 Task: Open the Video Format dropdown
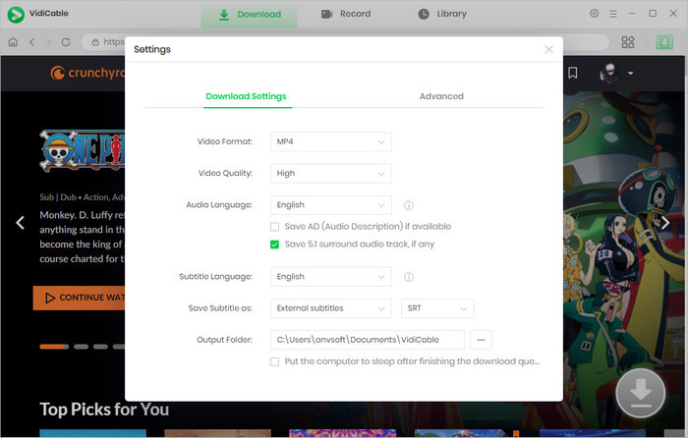[x=331, y=141]
